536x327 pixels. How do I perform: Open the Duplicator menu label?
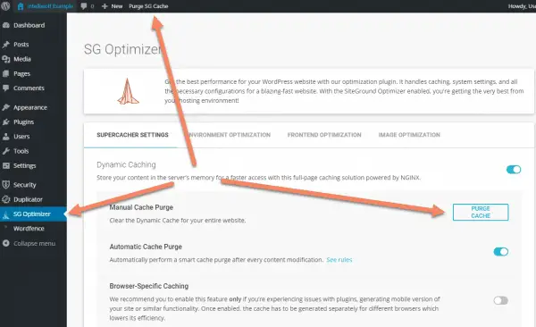tap(28, 199)
